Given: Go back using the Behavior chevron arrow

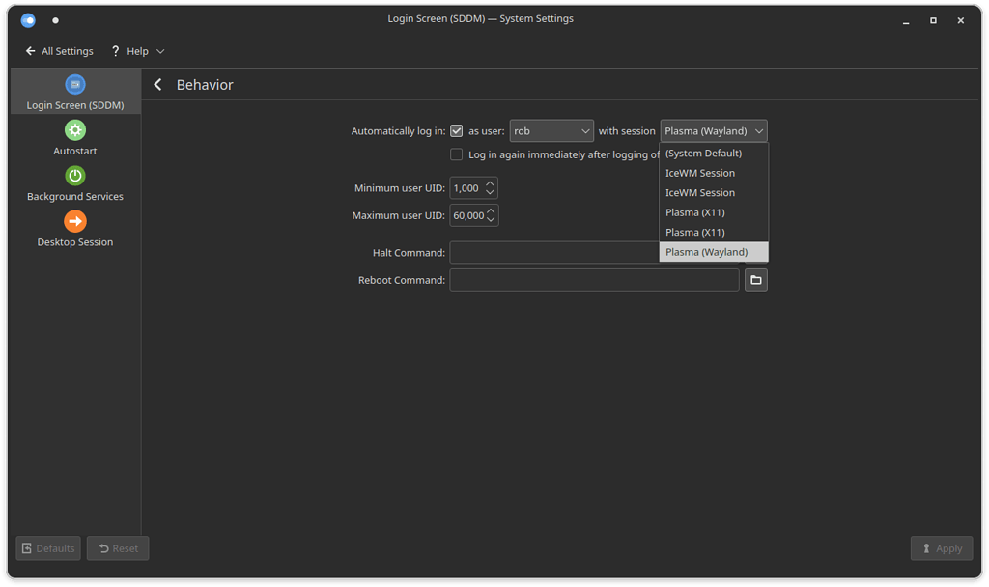Looking at the screenshot, I should (x=157, y=84).
